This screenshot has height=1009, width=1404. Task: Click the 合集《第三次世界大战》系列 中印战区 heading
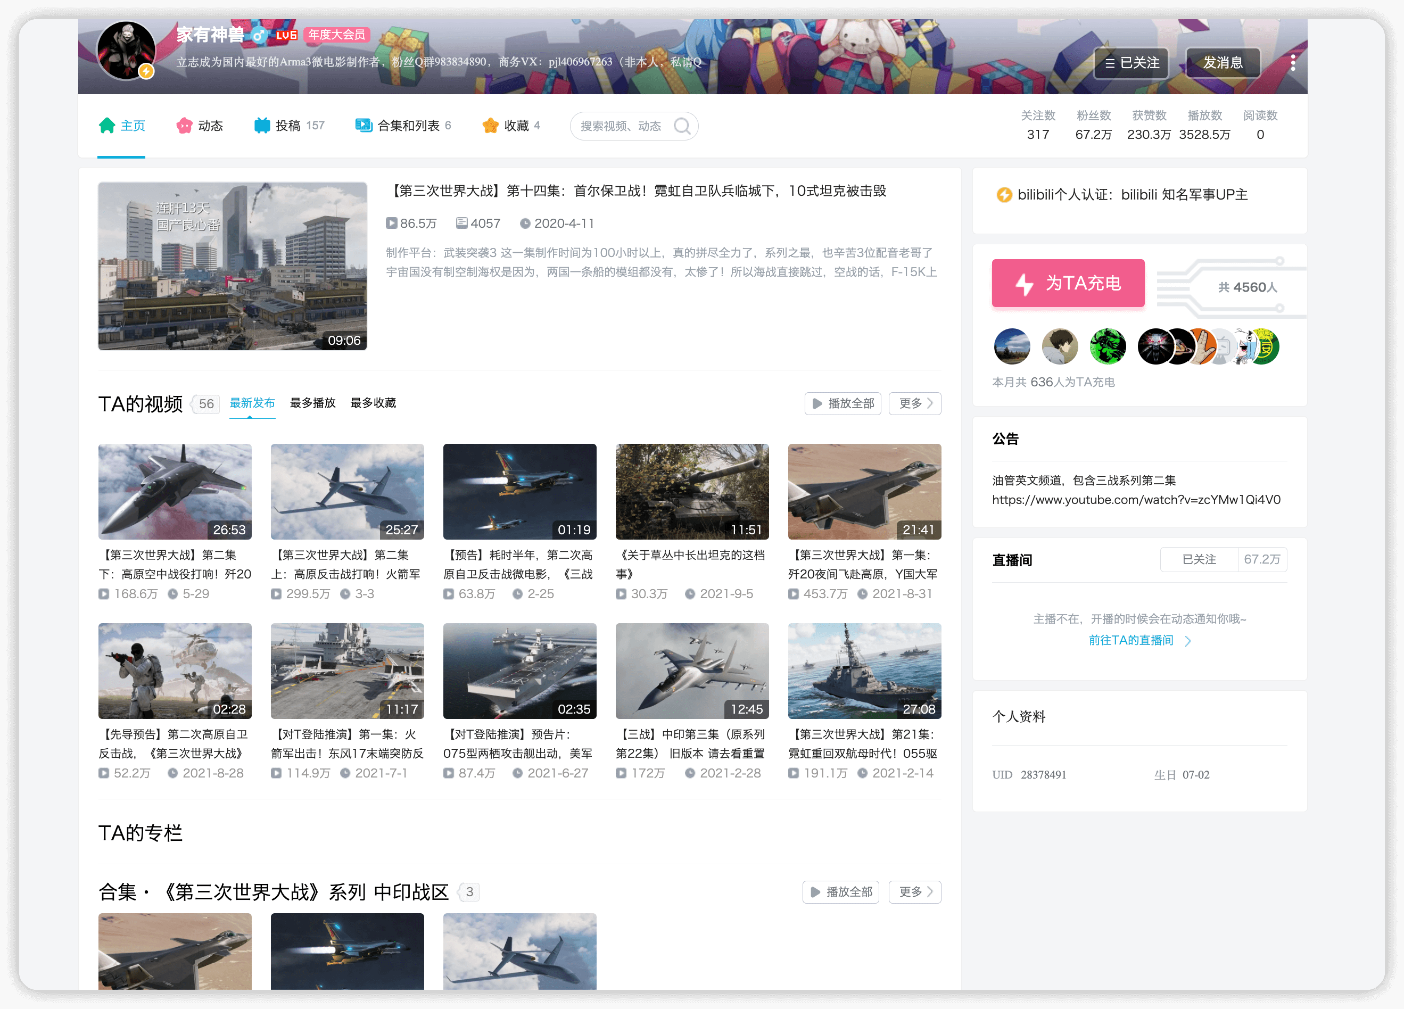[x=273, y=892]
